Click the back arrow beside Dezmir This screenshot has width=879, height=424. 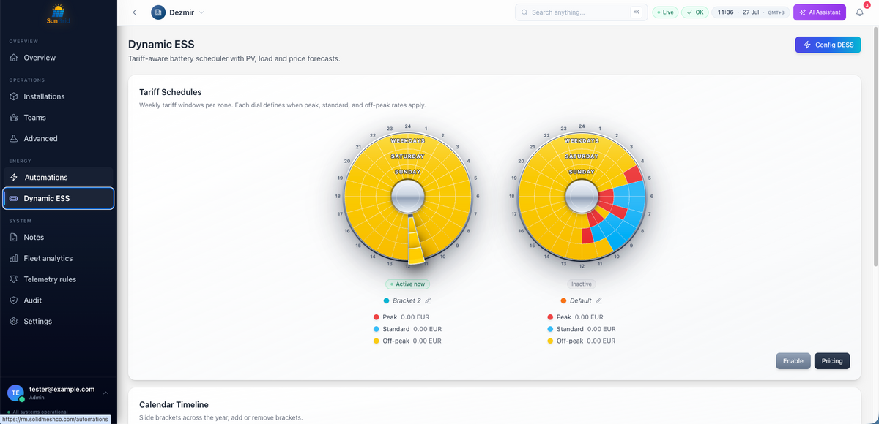pyautogui.click(x=135, y=12)
